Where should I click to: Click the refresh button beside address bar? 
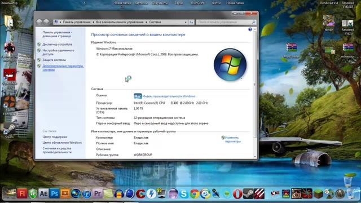pyautogui.click(x=191, y=22)
